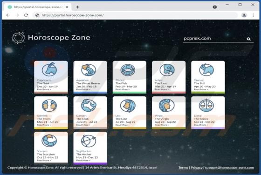The height and width of the screenshot is (175, 261).
Task: Click the Capricorn goat icon
Action: pos(49,69)
